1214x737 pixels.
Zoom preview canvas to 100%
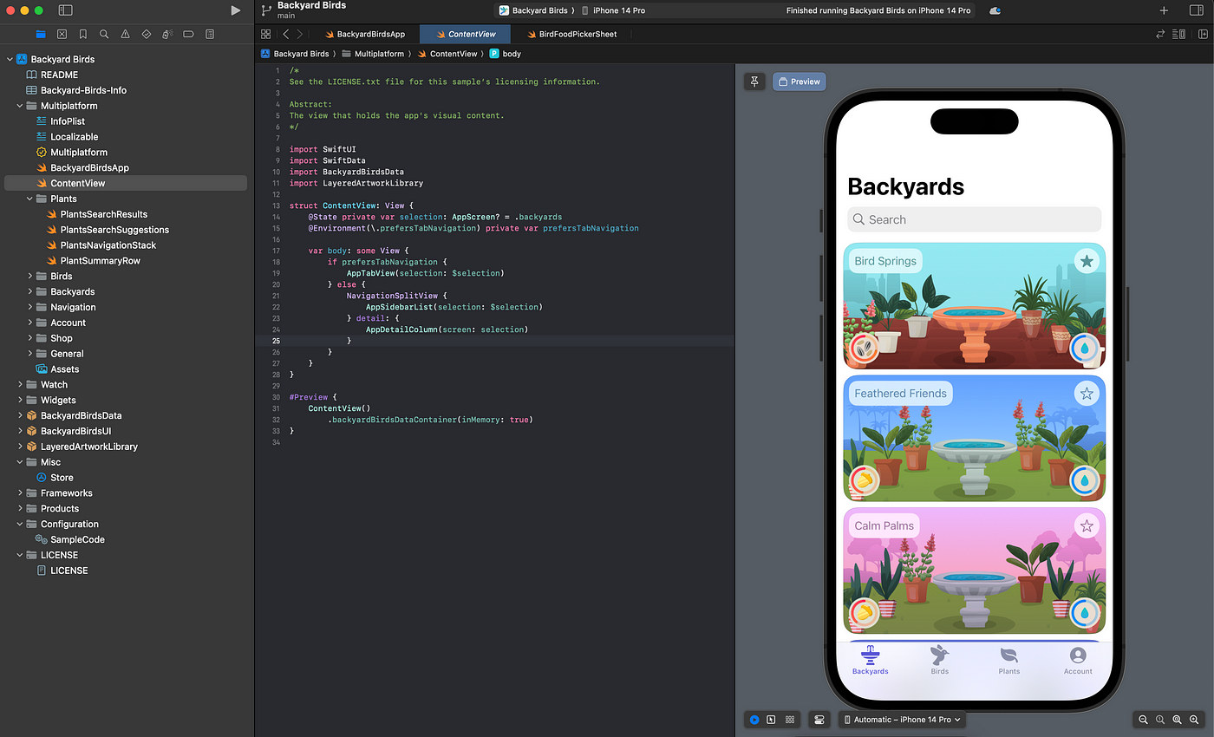1160,720
